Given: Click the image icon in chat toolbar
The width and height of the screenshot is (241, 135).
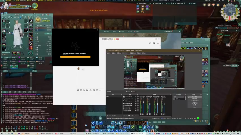Looking at the screenshot, I should pos(94,90).
